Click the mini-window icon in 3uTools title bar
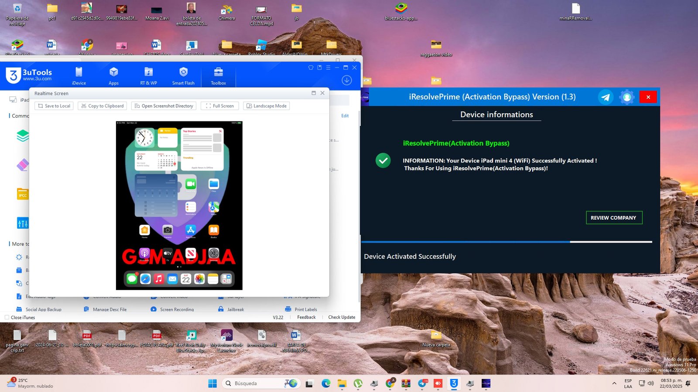Viewport: 698px width, 392px height. (319, 68)
